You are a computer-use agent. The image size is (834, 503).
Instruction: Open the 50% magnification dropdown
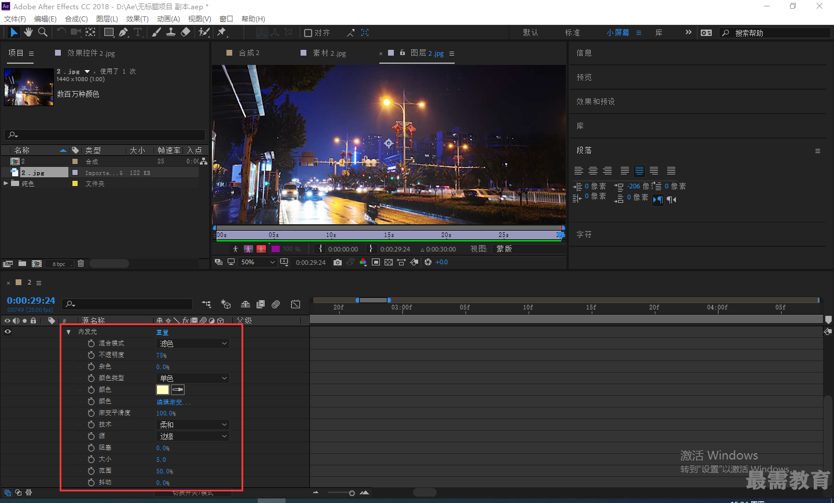tap(258, 262)
